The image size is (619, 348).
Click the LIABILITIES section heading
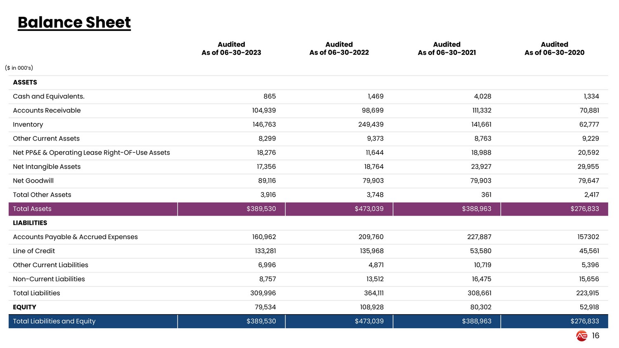coord(30,223)
